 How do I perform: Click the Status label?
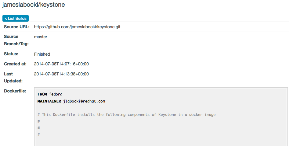click(x=11, y=54)
